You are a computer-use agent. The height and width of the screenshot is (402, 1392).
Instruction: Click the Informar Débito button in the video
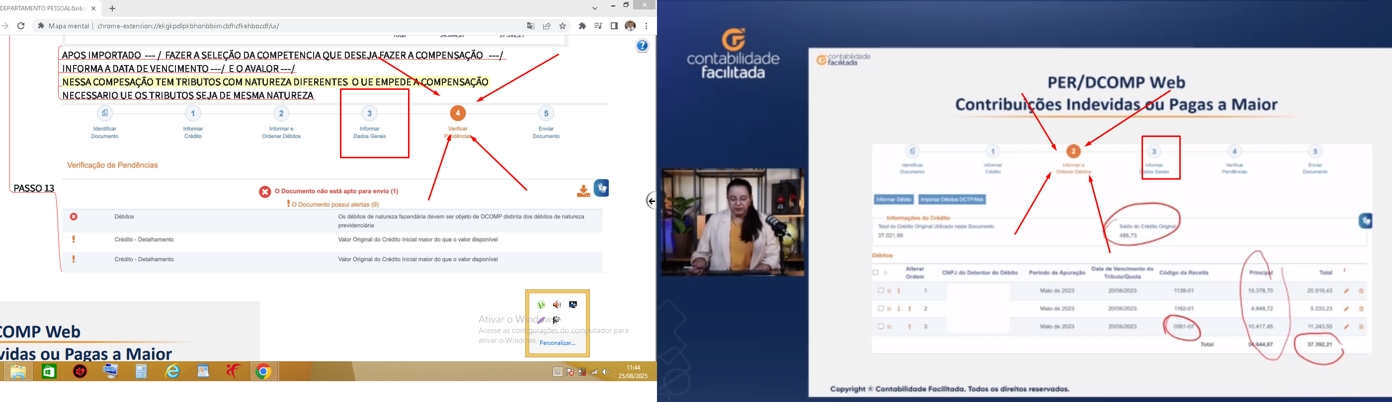coord(894,200)
